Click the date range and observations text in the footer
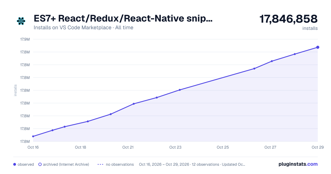Image resolution: width=331 pixels, height=174 pixels. pos(192,164)
